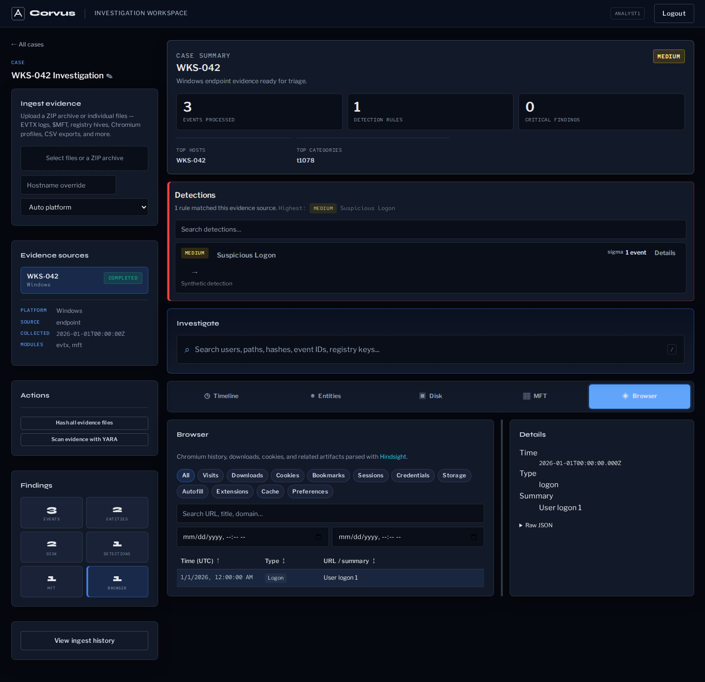Focus the Investigate search field
705x682 pixels.
pos(430,350)
